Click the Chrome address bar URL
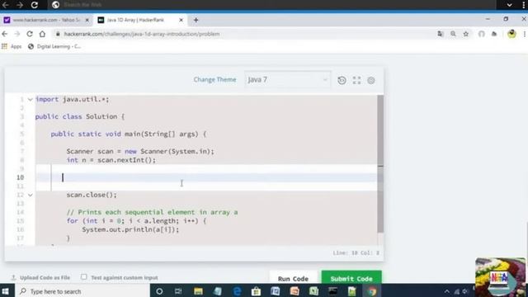 coord(142,34)
